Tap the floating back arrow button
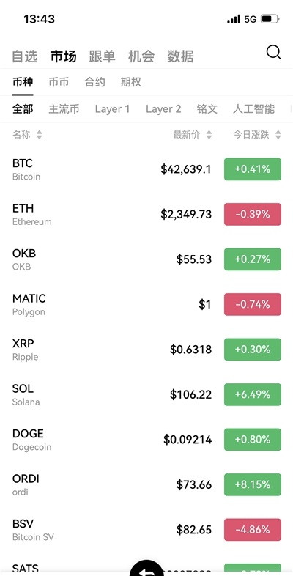Screen dimensions: 293x576 146,569
